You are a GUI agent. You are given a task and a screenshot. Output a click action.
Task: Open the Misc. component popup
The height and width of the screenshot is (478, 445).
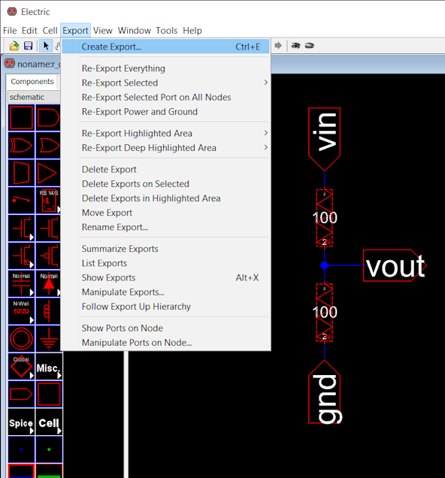pyautogui.click(x=49, y=367)
